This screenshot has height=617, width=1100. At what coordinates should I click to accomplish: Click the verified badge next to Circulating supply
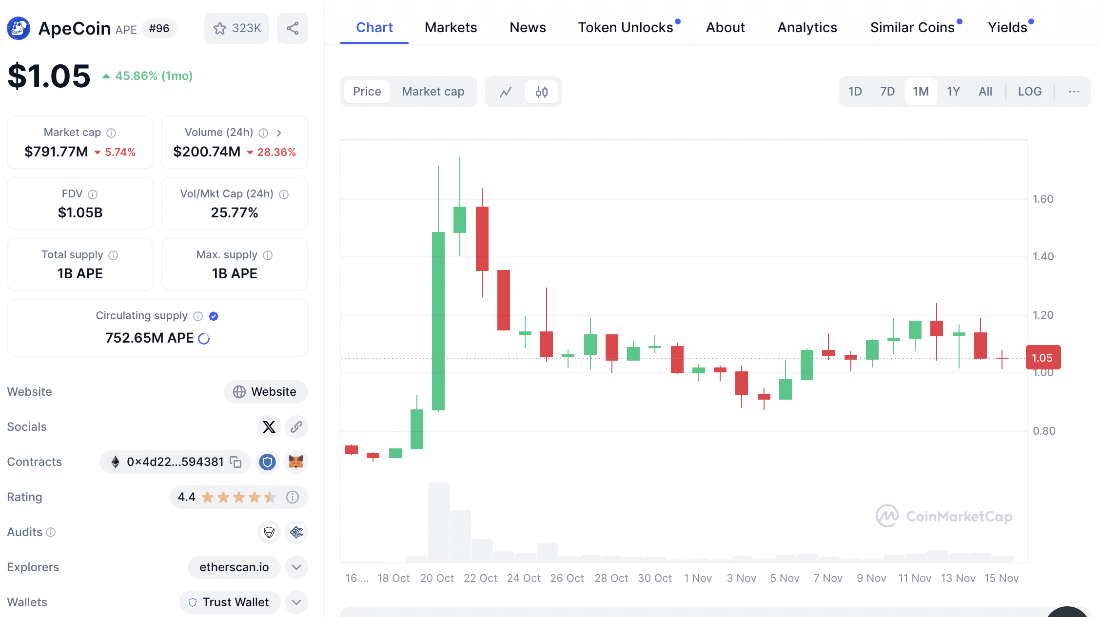(214, 316)
